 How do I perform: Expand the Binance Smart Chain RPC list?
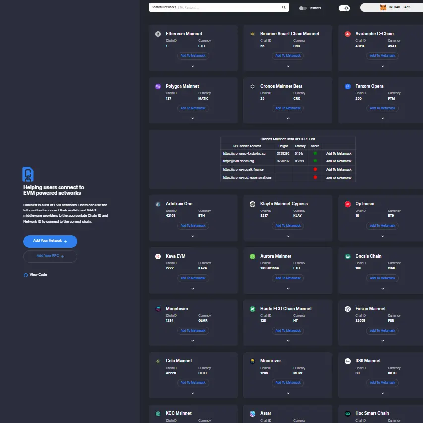(288, 66)
